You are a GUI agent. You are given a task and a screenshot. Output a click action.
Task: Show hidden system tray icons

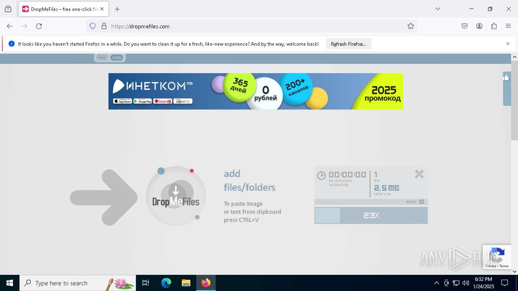click(436, 283)
